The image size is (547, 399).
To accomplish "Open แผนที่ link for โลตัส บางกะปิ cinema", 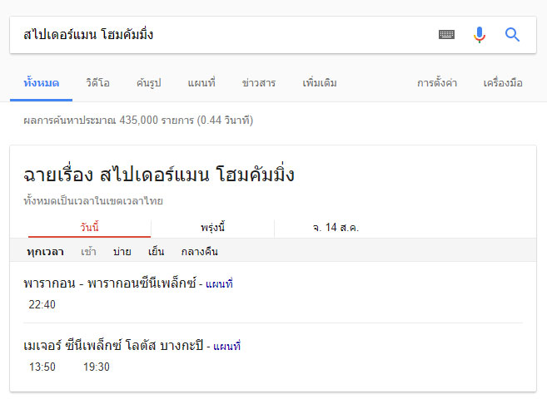I will (226, 347).
